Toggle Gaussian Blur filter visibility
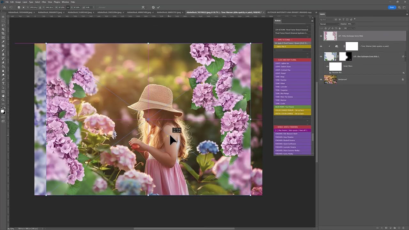Screen dimensions: 409x230 tap(330, 73)
